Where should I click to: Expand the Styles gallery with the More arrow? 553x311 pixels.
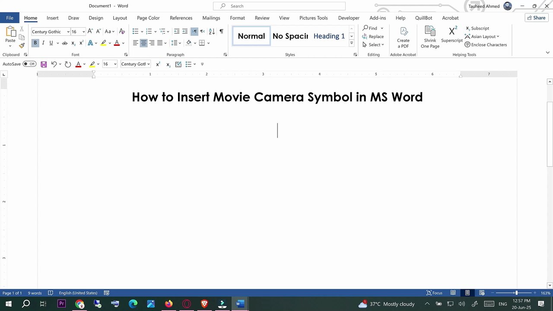[352, 43]
